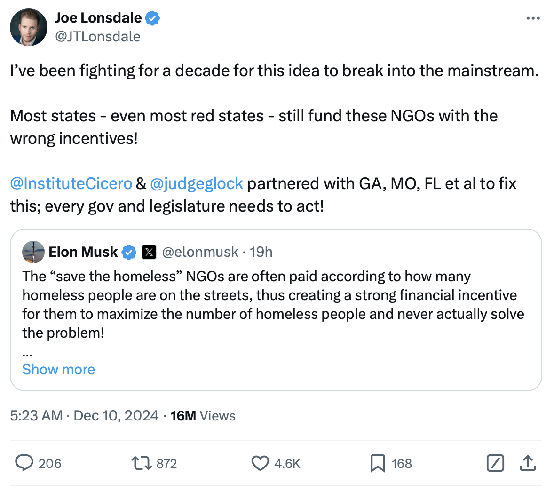554x491 pixels.
Task: Open the 5:23 AM Dec 10, 2024 timestamp
Action: coord(84,416)
